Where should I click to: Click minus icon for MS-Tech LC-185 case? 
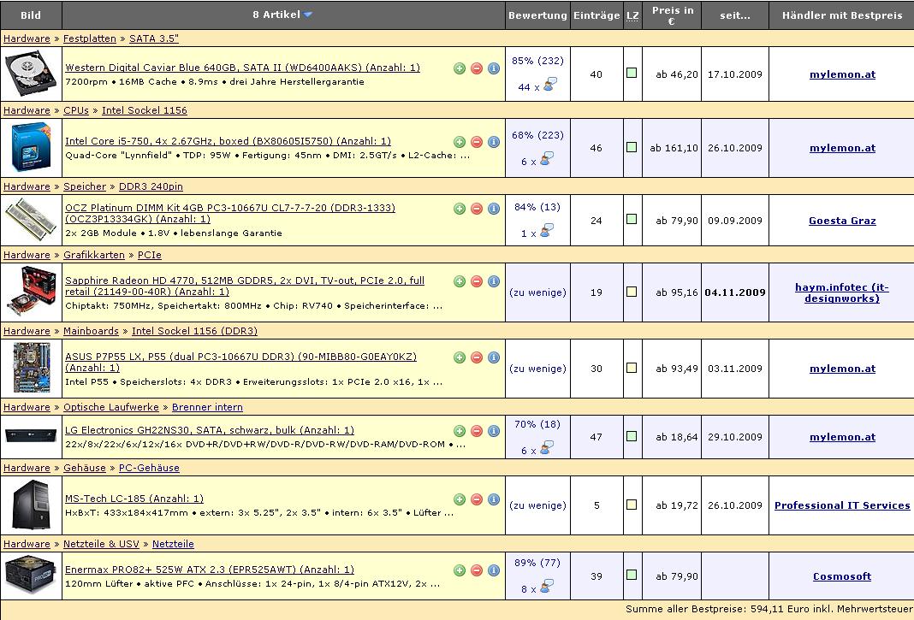click(x=476, y=499)
